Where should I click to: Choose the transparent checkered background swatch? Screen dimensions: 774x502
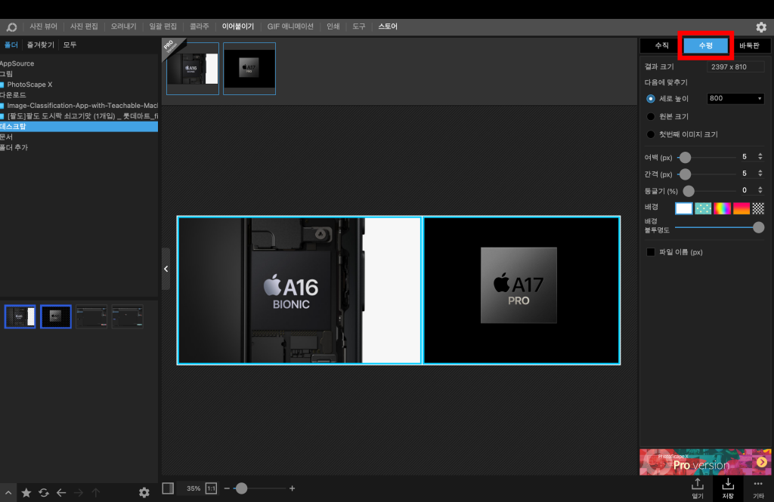758,208
